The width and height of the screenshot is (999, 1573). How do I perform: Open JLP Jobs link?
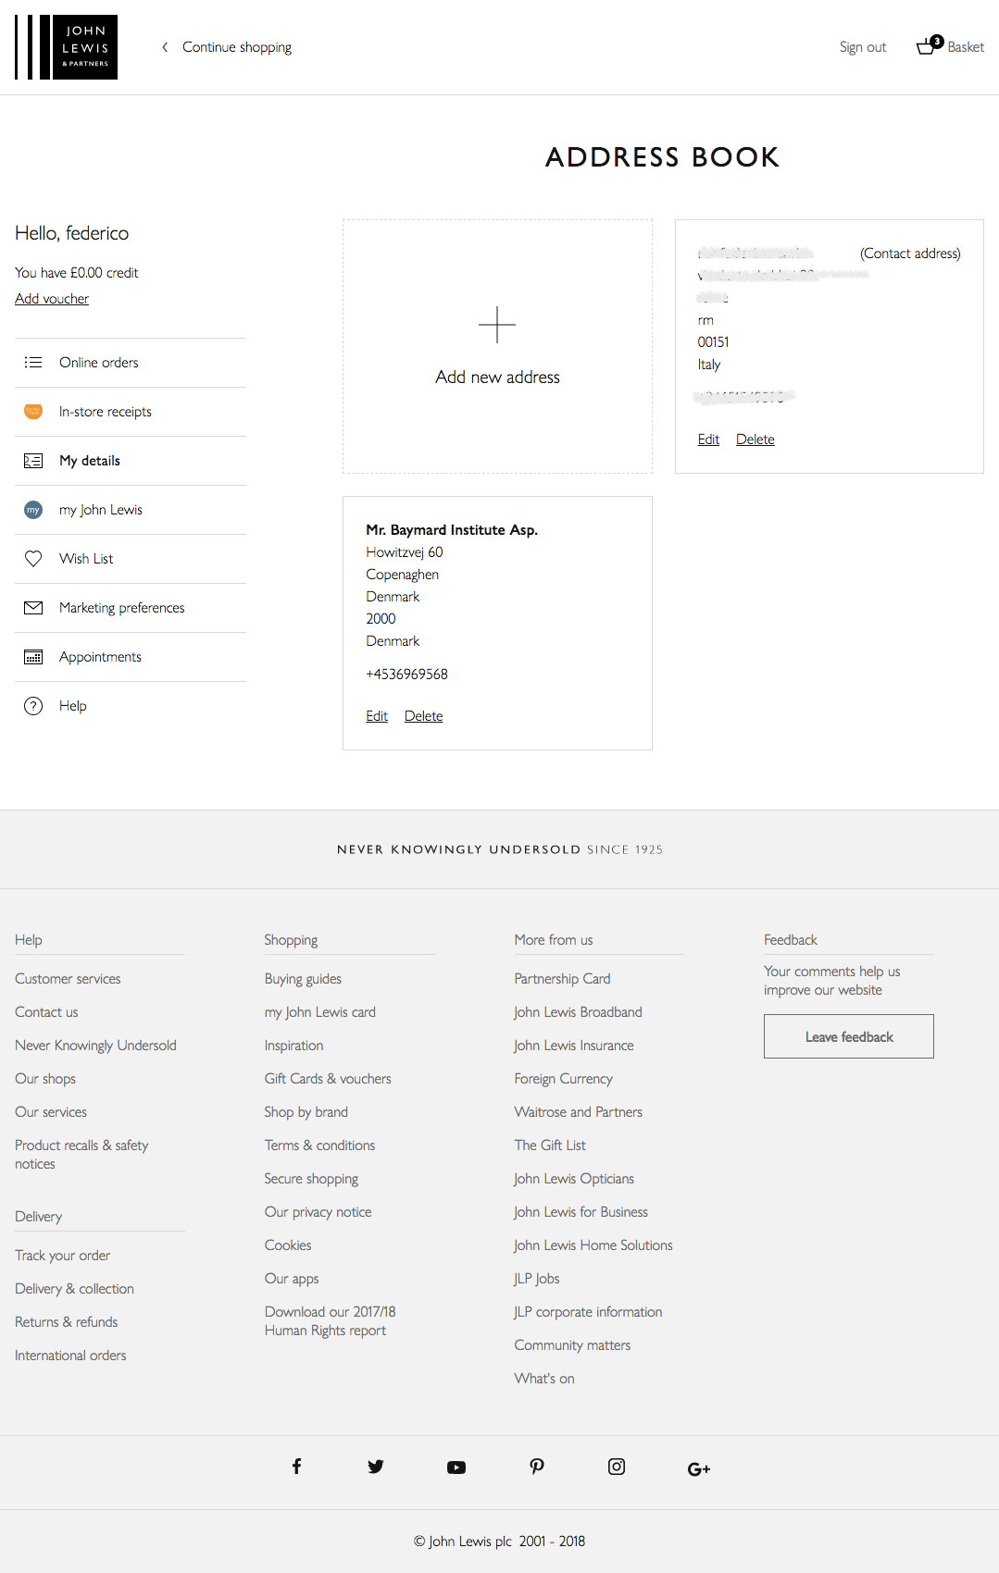(537, 1279)
